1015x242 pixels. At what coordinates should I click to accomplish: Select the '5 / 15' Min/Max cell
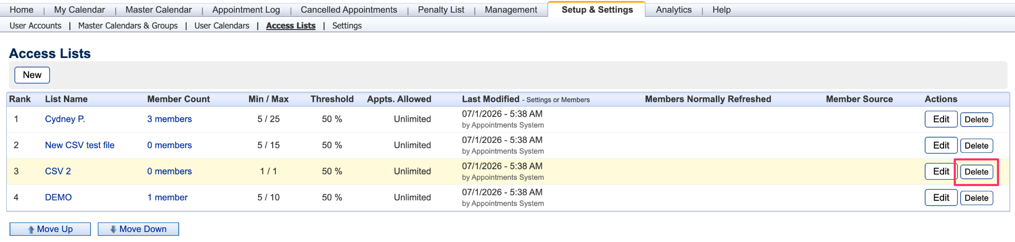[x=269, y=145]
